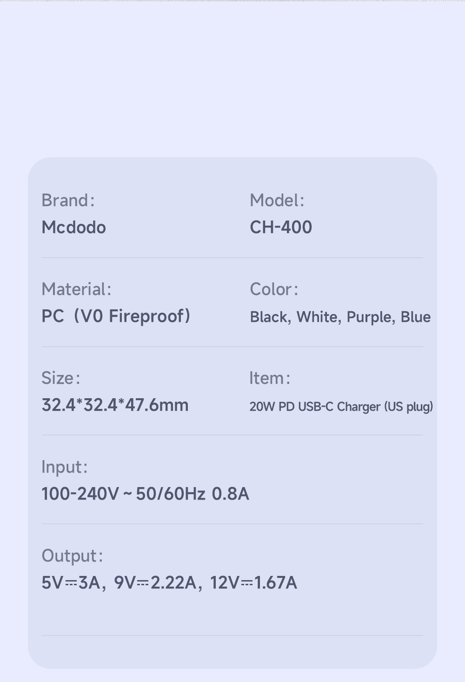Select the PC (V0 Fireproof) material text
The image size is (465, 682).
(x=116, y=316)
